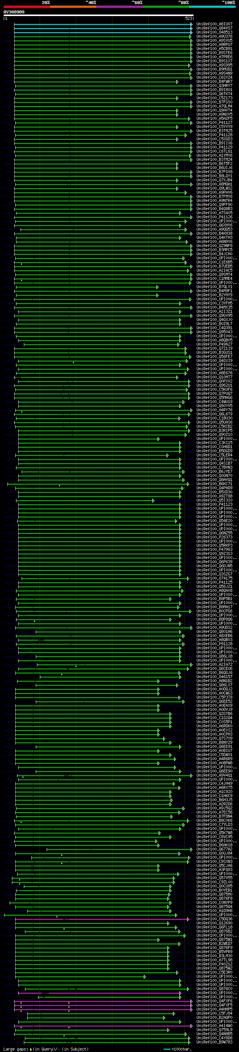The height and width of the screenshot is (1052, 239).
Task: Select the UniRef100_B9STE6 label
Action: (x=214, y=53)
